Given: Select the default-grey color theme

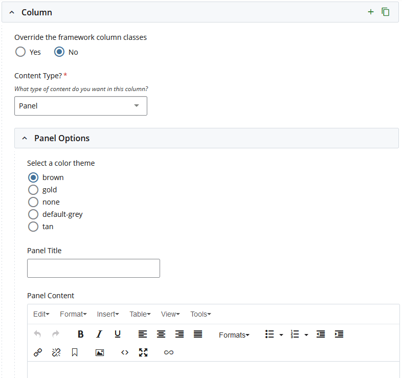Looking at the screenshot, I should (x=33, y=214).
